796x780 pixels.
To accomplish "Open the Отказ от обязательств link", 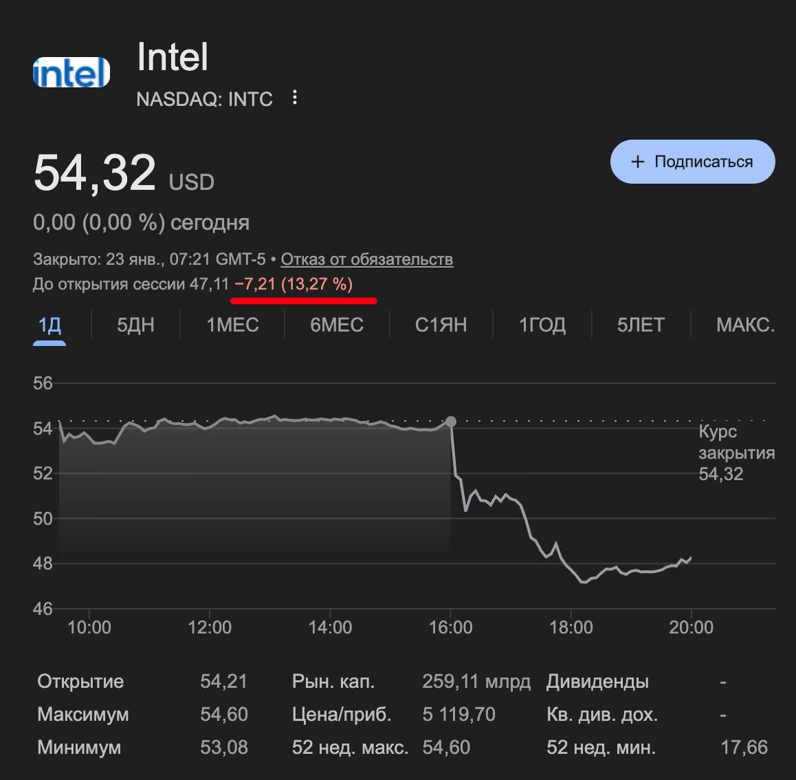I will pos(366,259).
